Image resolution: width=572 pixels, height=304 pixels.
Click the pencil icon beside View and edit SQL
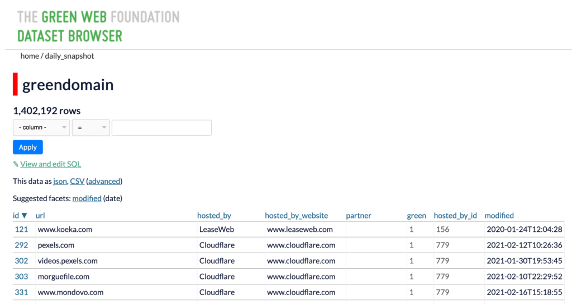point(16,164)
